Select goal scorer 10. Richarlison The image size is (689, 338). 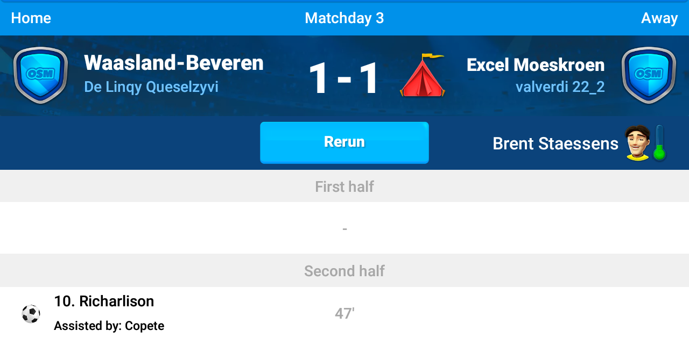[104, 301]
